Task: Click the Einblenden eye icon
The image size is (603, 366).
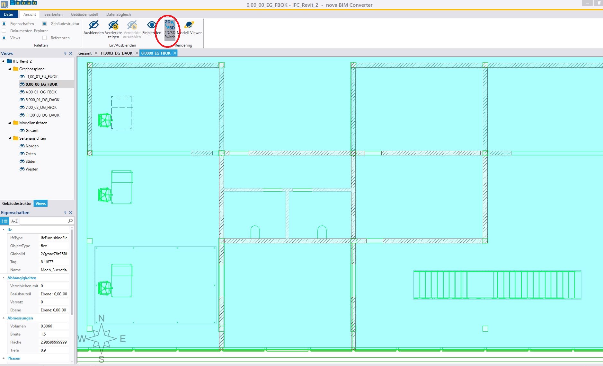Action: coord(152,25)
